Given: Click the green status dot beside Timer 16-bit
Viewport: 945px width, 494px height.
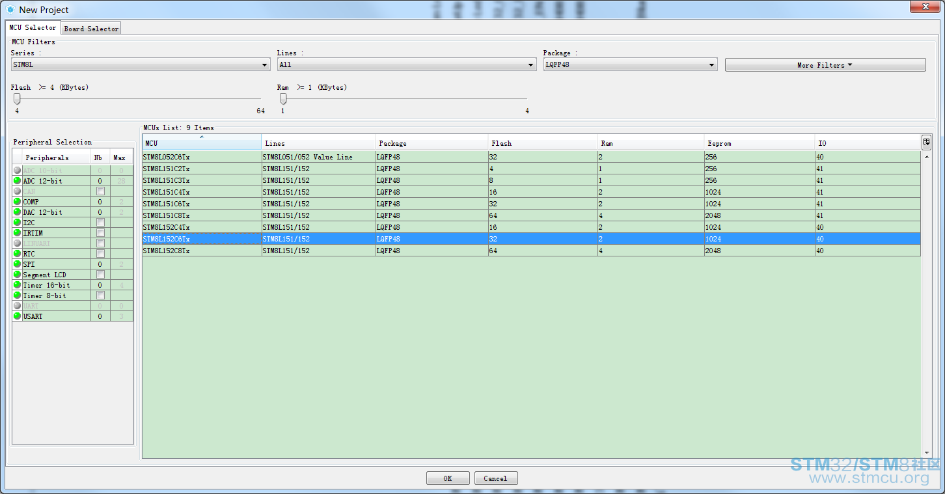Looking at the screenshot, I should click(18, 285).
